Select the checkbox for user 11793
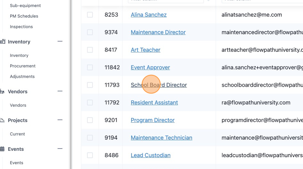This screenshot has width=303, height=169. 90,85
